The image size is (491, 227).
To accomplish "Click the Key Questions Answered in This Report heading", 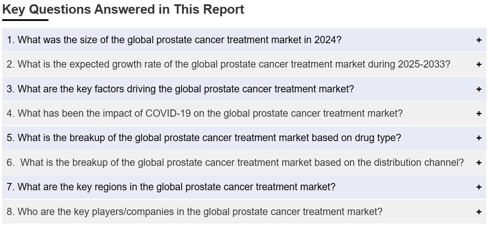I will coord(123,9).
